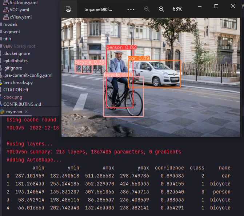Viewport: 244px width, 216px height.
Task: Open the utils folder
Action: pos(7,39)
